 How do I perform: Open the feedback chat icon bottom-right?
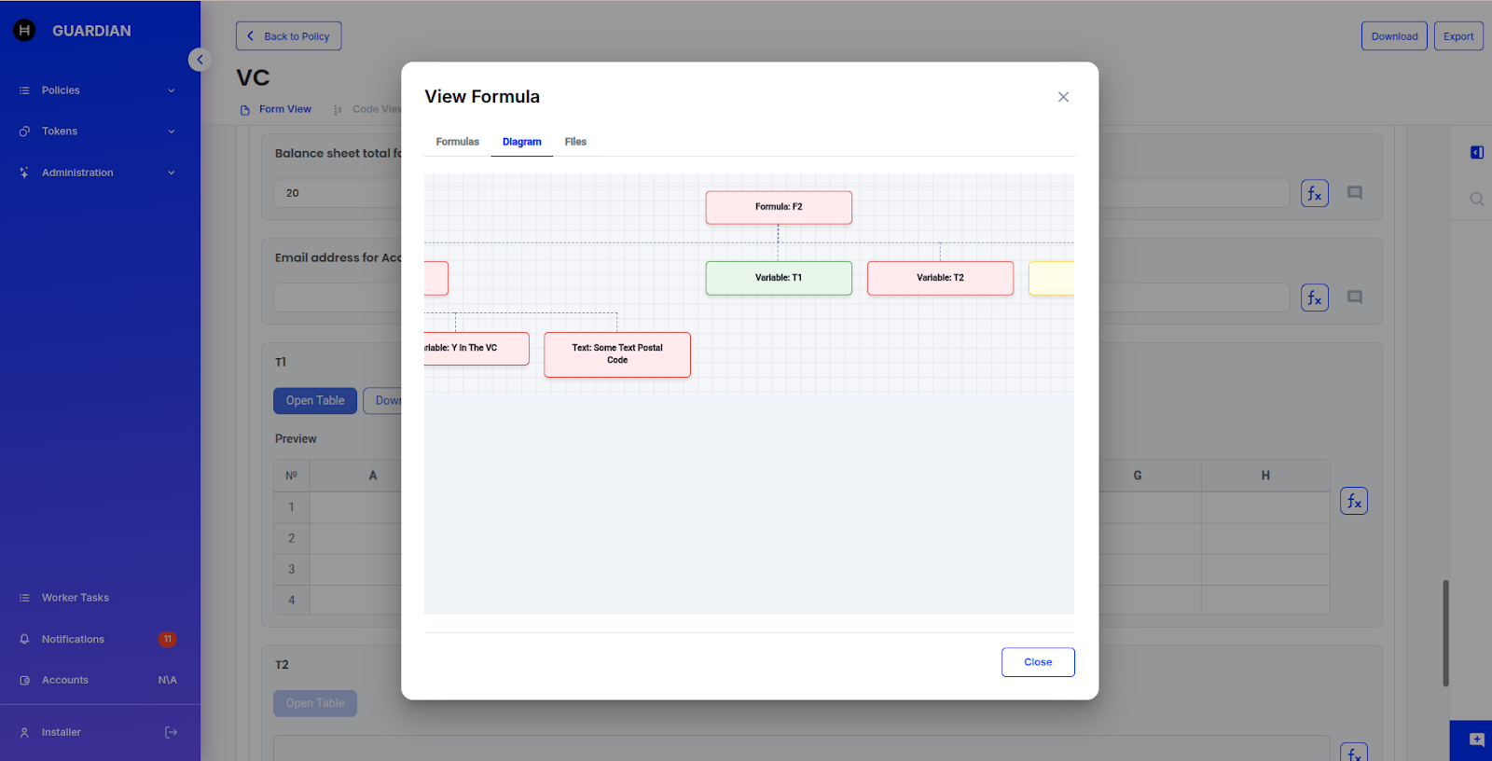(1476, 740)
